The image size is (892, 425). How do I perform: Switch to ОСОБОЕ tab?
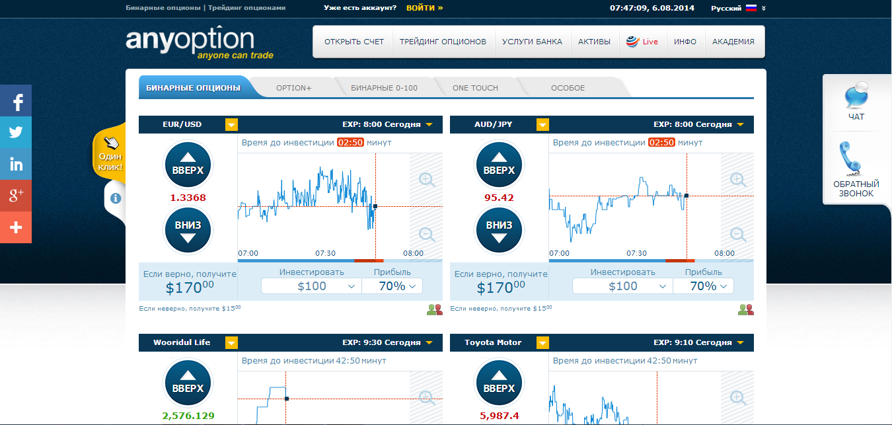point(568,88)
